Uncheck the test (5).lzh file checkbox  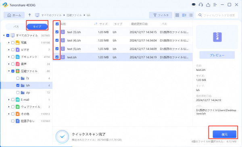57,49
